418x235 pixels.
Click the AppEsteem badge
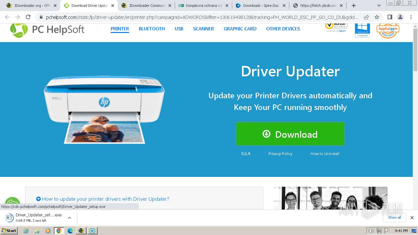[x=388, y=30]
